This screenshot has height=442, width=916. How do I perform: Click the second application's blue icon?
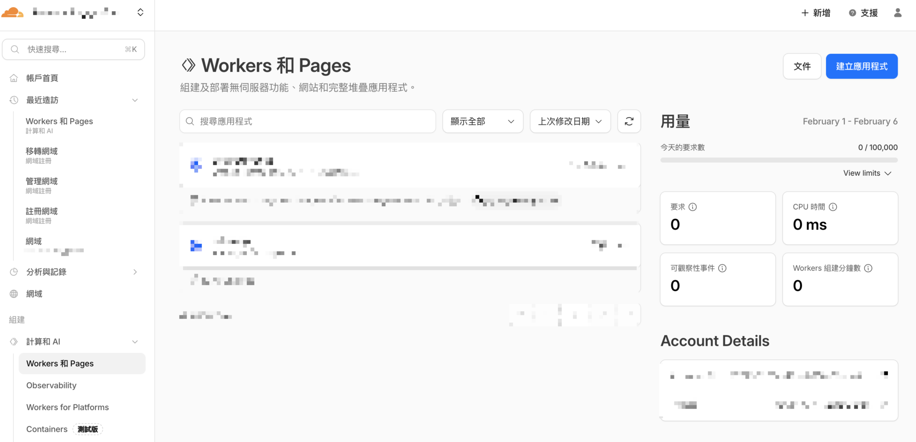point(196,246)
